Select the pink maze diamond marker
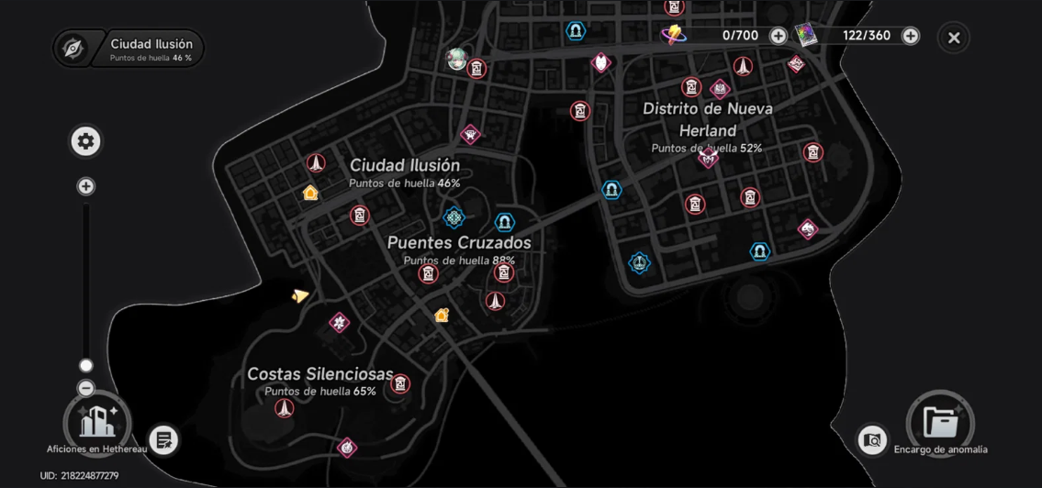 tap(796, 63)
